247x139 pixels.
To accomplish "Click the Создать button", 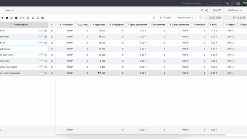I will point(166,18).
